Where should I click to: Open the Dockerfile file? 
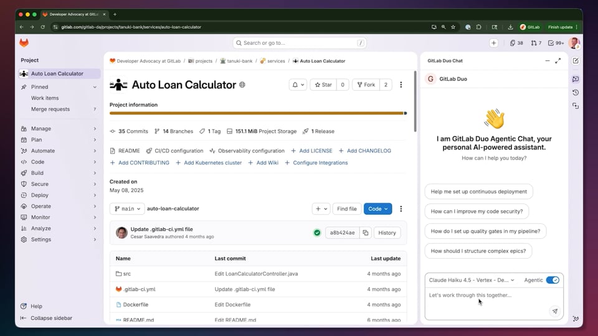[x=135, y=305]
